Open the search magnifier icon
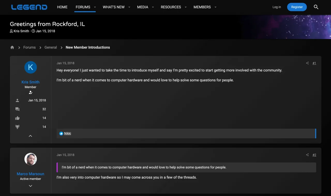This screenshot has width=331, height=196. pyautogui.click(x=316, y=7)
